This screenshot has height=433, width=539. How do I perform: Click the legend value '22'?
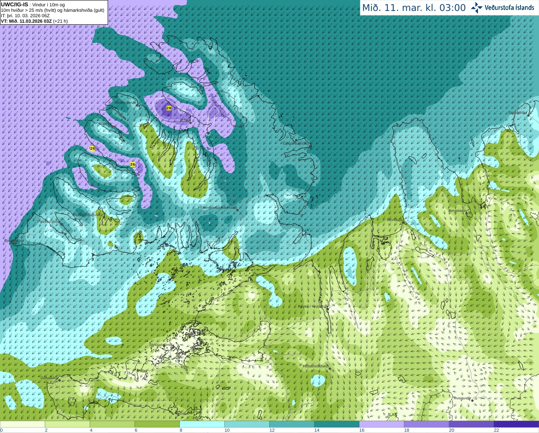click(496, 430)
